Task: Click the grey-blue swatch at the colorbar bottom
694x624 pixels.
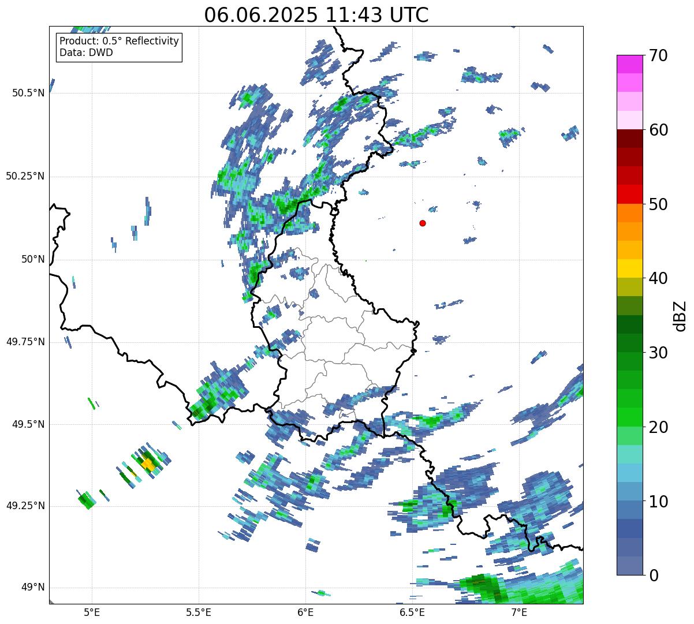Action: point(630,566)
